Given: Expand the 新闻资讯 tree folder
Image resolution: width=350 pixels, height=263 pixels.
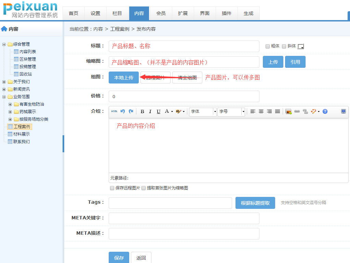Looking at the screenshot, I should (x=4, y=89).
